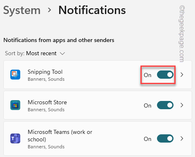Disable Microsoft Store notifications toggle
The height and width of the screenshot is (157, 195).
tap(165, 105)
